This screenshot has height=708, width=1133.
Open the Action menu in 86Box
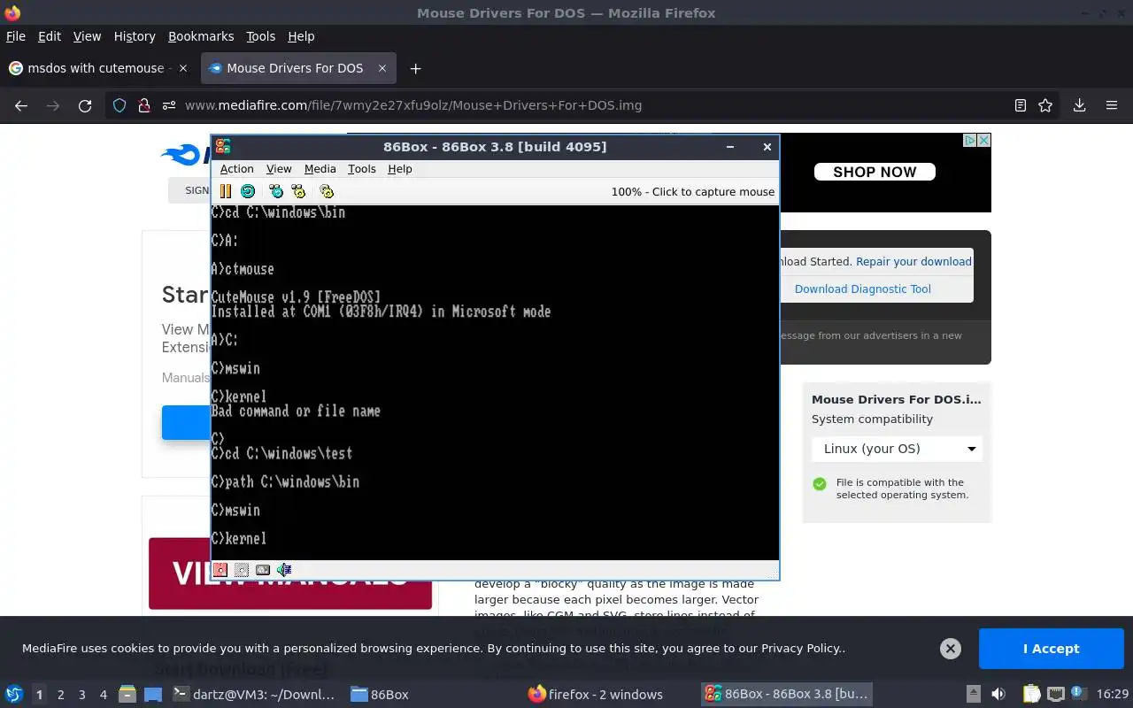coord(236,169)
